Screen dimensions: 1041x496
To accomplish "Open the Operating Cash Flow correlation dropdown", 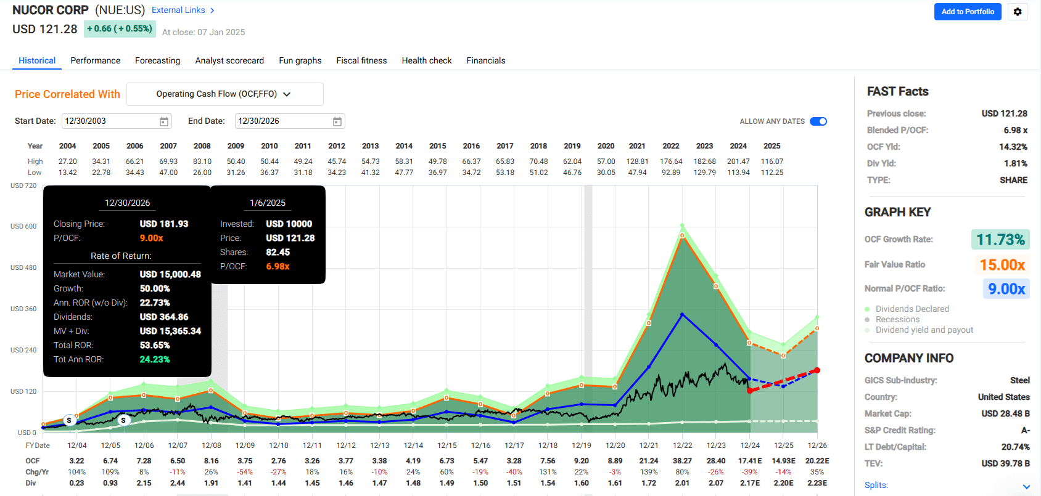I will pyautogui.click(x=225, y=94).
